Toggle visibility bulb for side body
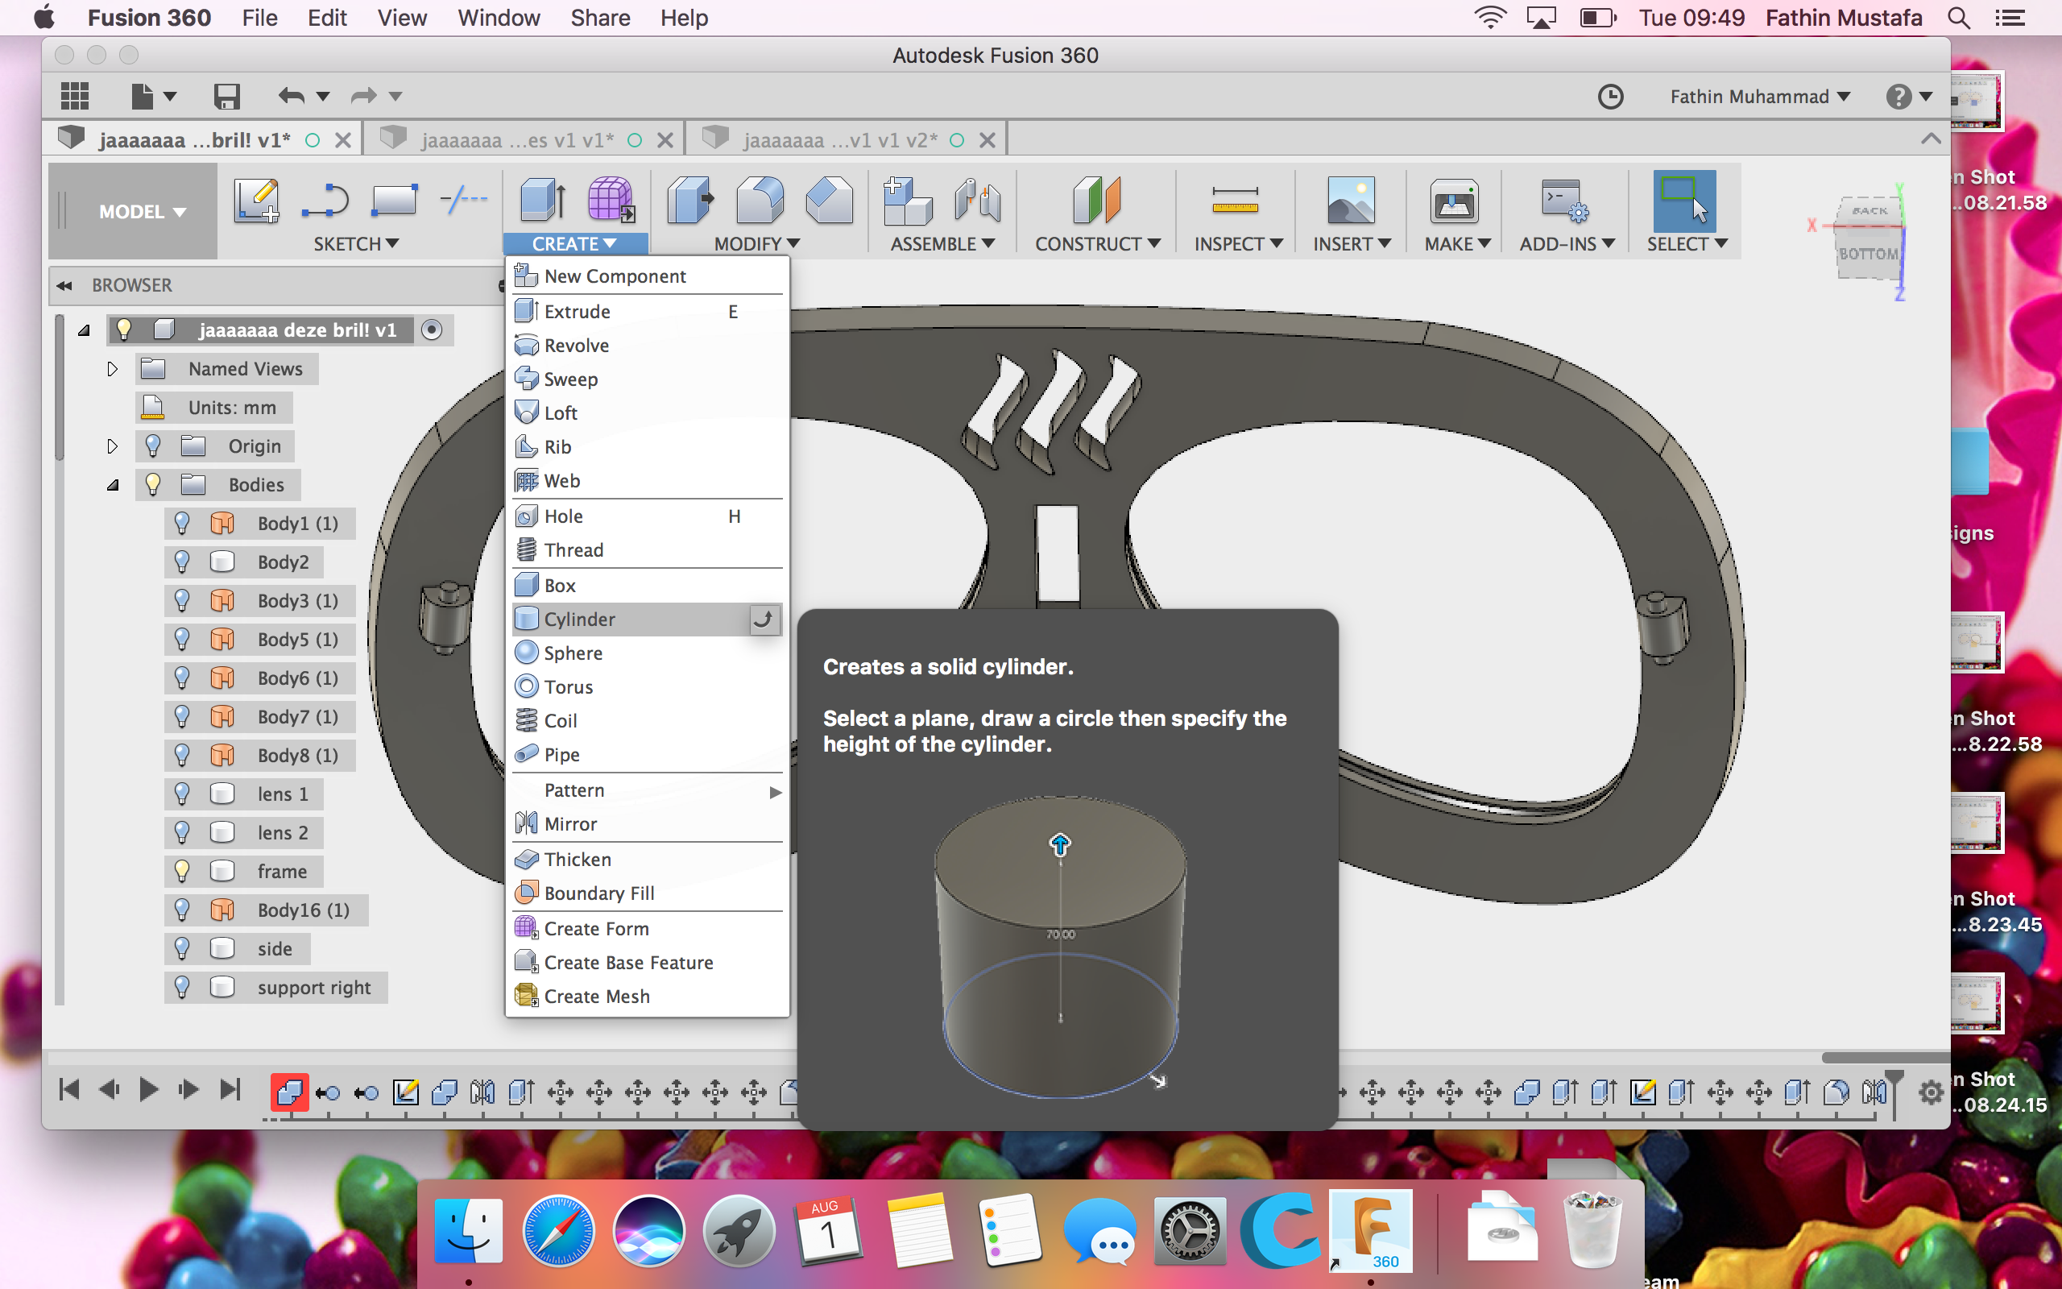Image resolution: width=2062 pixels, height=1289 pixels. click(x=181, y=948)
